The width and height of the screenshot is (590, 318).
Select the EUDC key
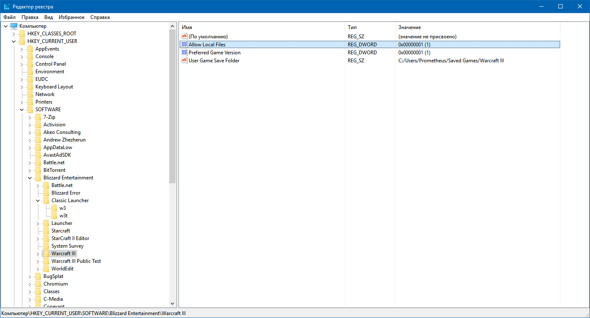(42, 79)
